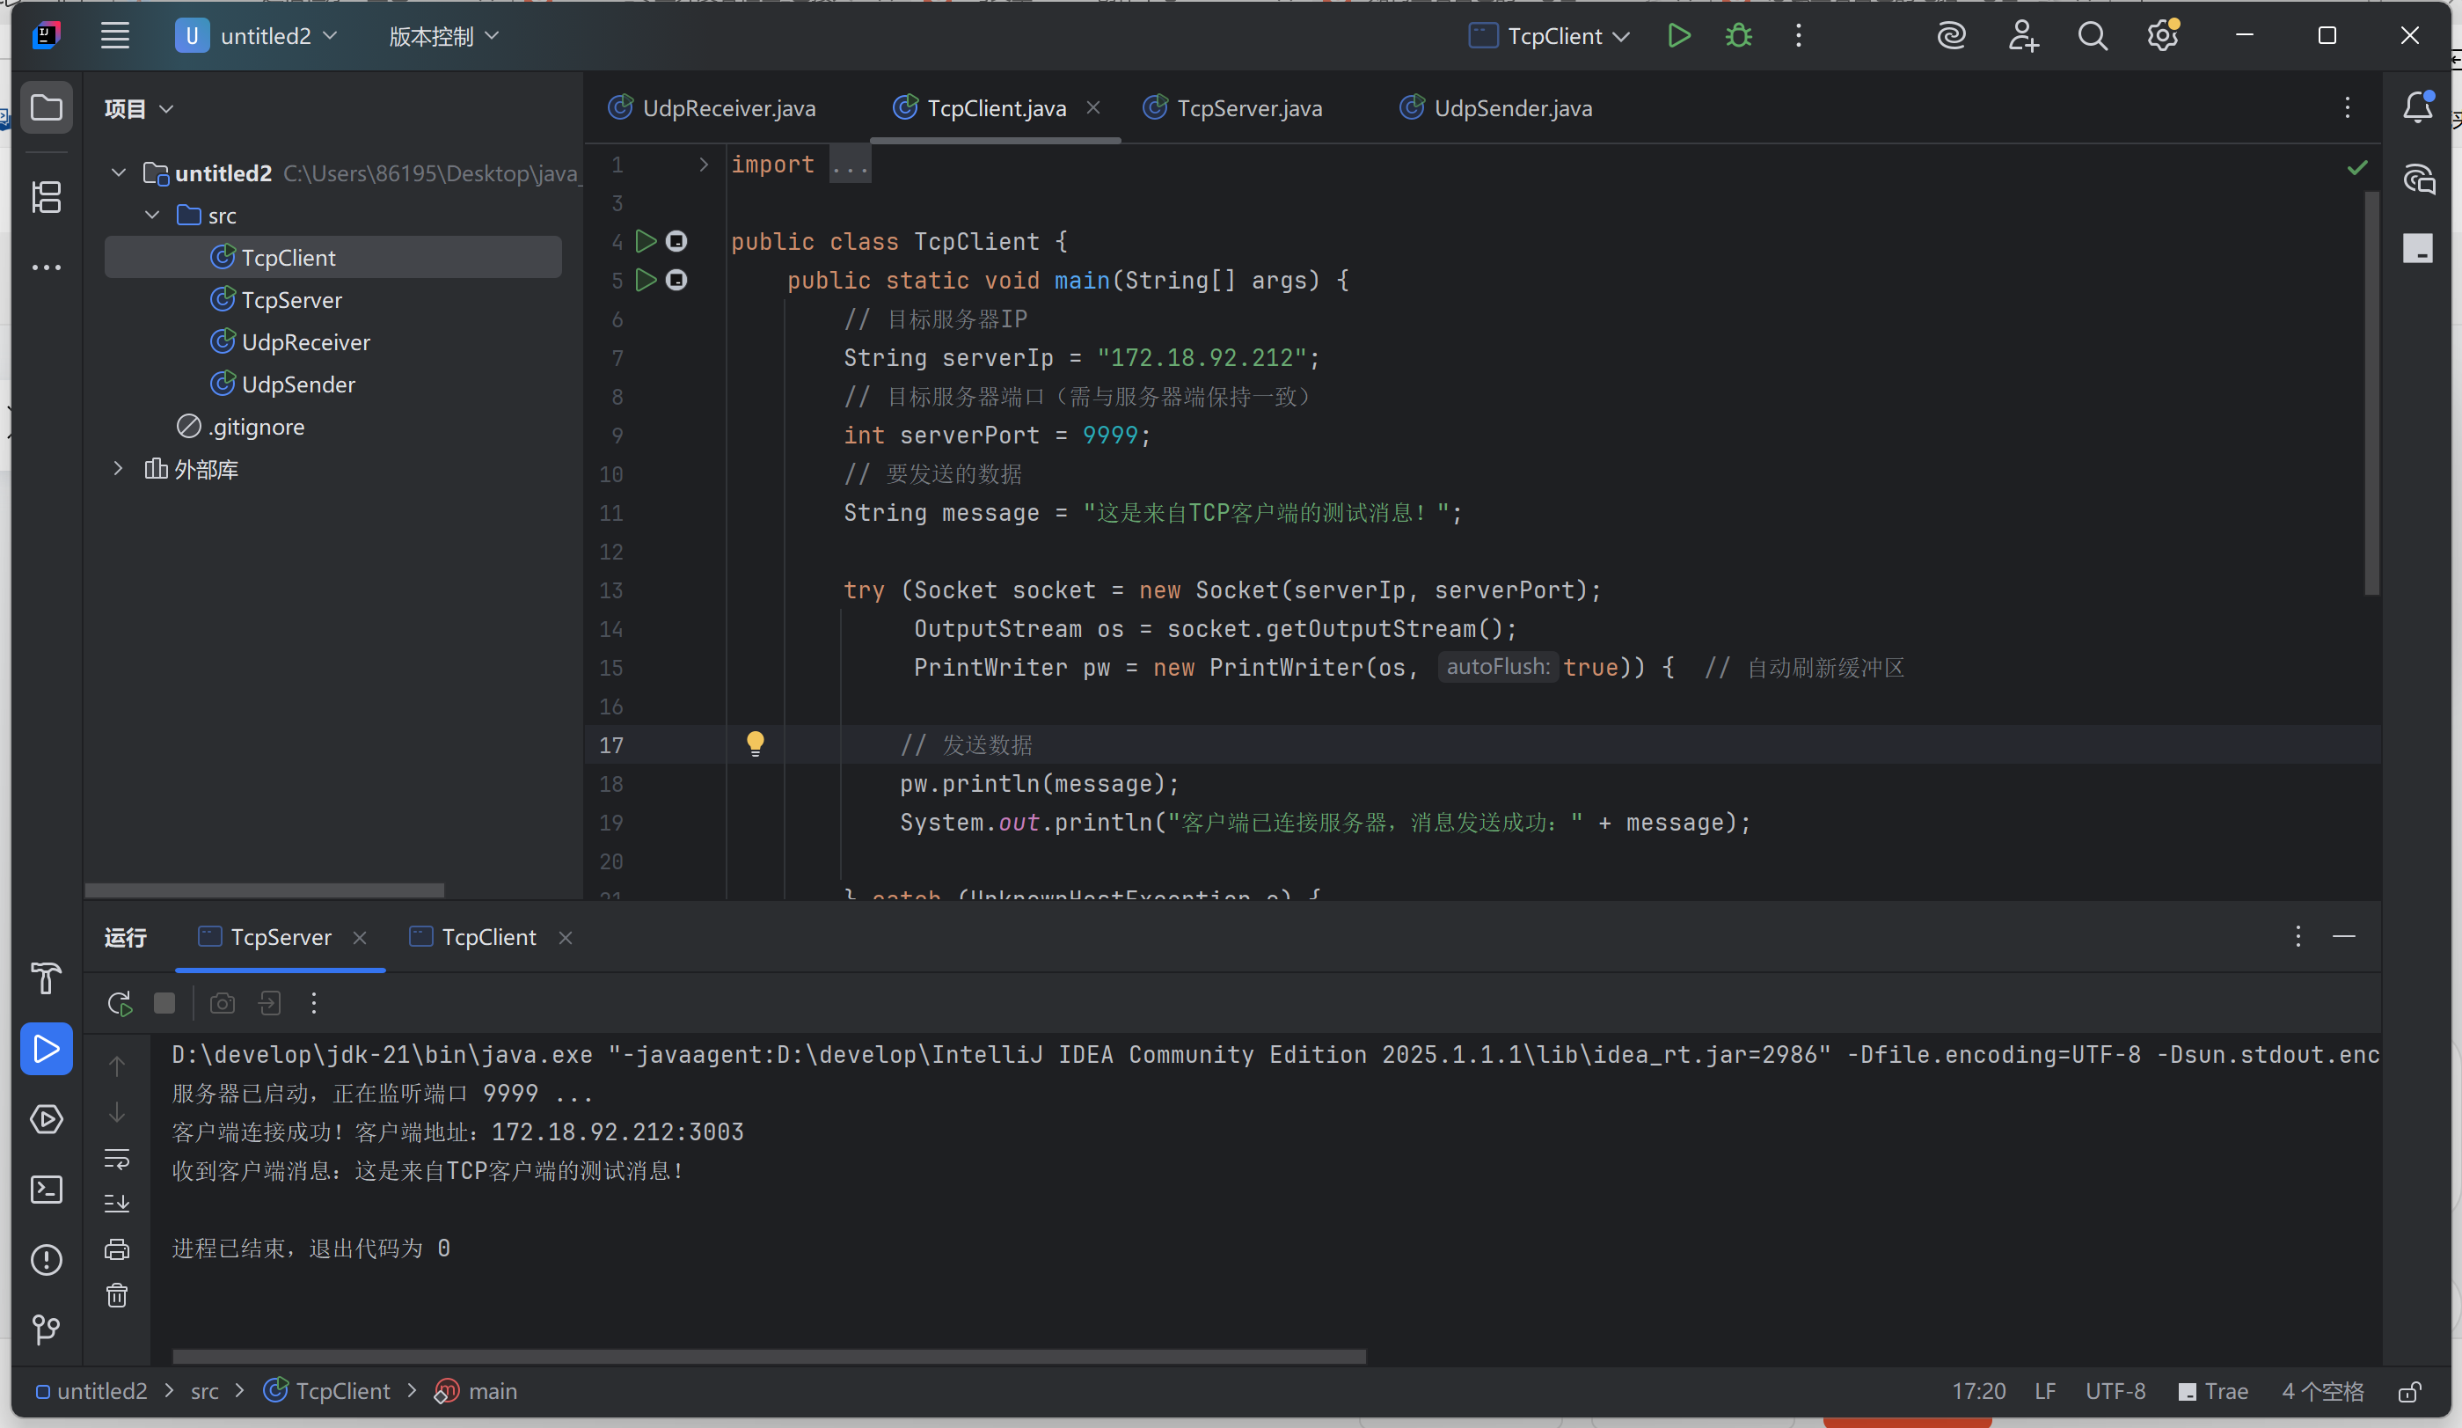Screen dimensions: 2462x1428
Task: Toggle scroll to end of console
Action: tap(117, 1203)
